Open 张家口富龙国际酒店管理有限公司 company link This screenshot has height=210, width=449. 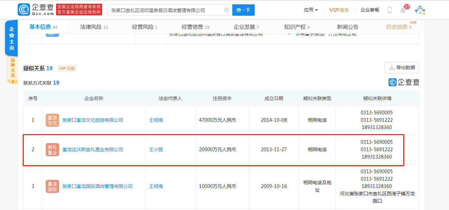click(x=97, y=186)
